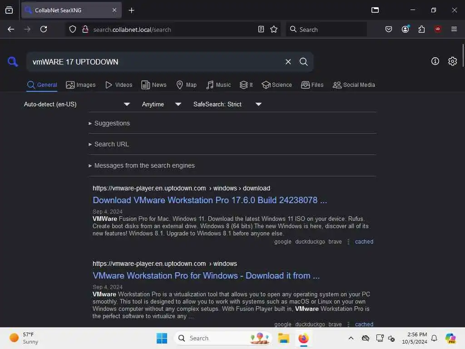The height and width of the screenshot is (349, 465).
Task: Switch to the Files tab
Action: pyautogui.click(x=312, y=85)
